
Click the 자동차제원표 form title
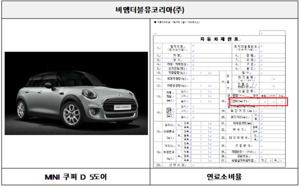point(220,39)
